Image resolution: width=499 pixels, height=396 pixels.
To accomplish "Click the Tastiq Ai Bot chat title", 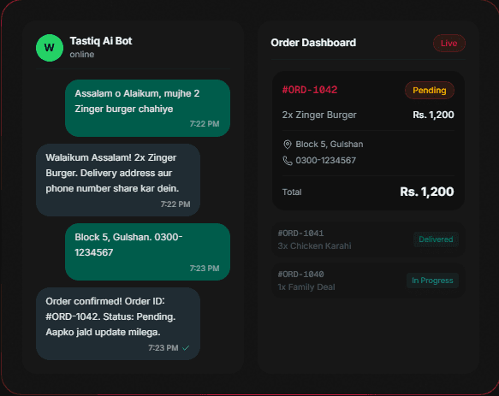I will point(101,41).
